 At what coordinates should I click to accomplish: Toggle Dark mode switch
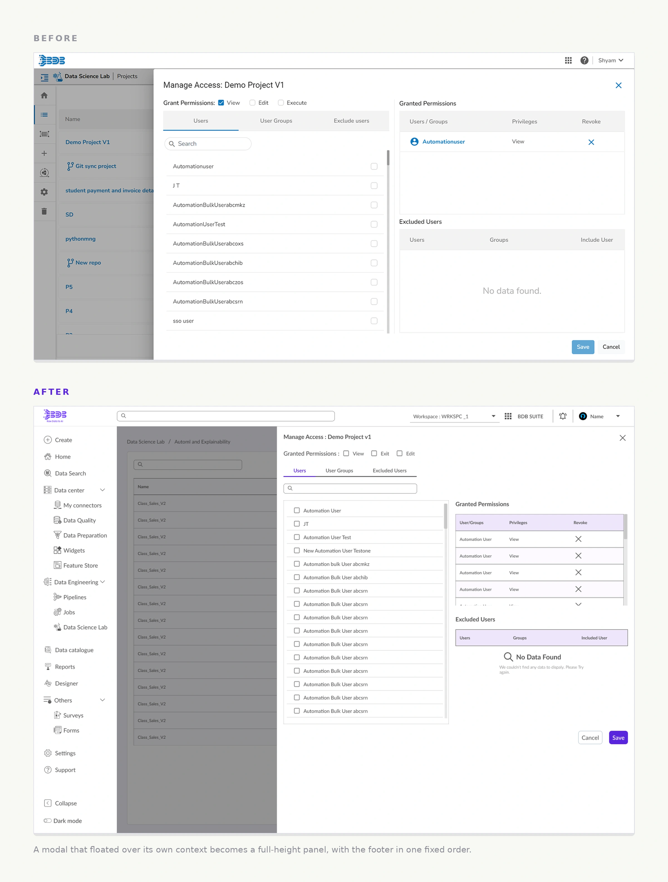(47, 820)
